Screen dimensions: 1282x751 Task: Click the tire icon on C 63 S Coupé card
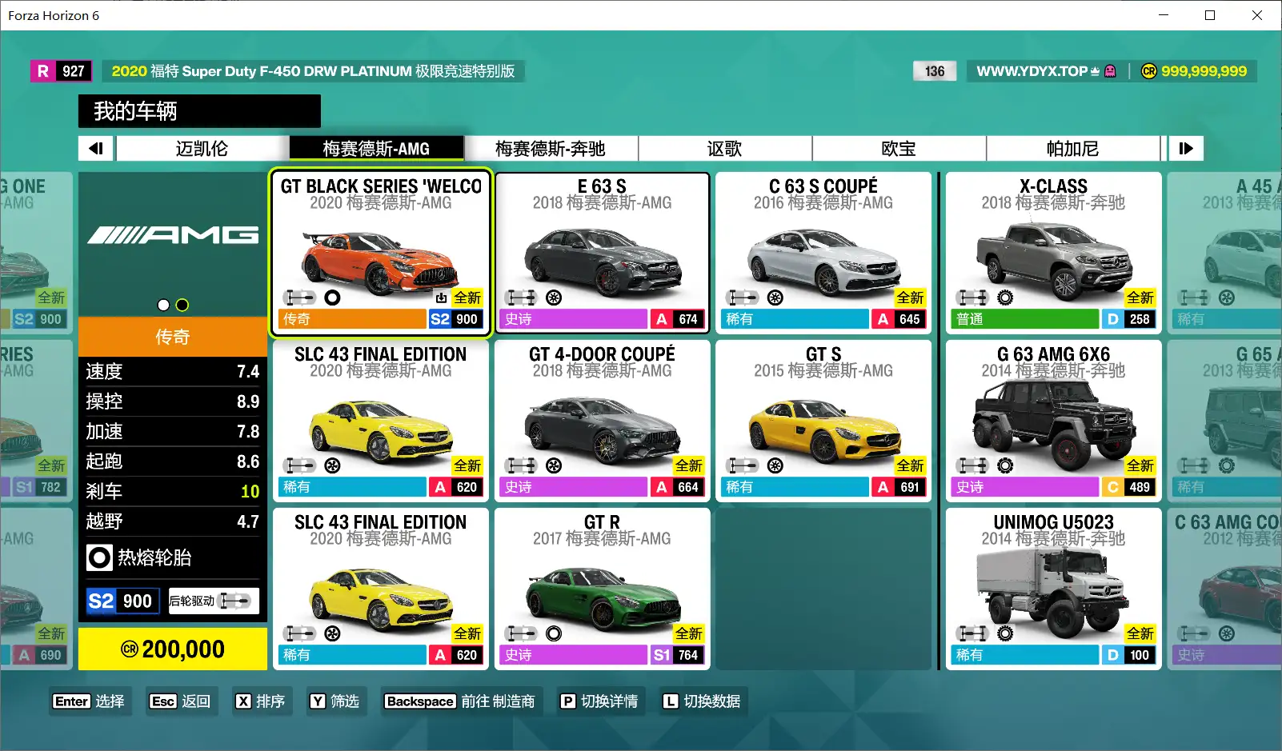(x=775, y=298)
